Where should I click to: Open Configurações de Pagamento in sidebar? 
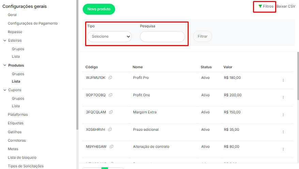point(33,23)
